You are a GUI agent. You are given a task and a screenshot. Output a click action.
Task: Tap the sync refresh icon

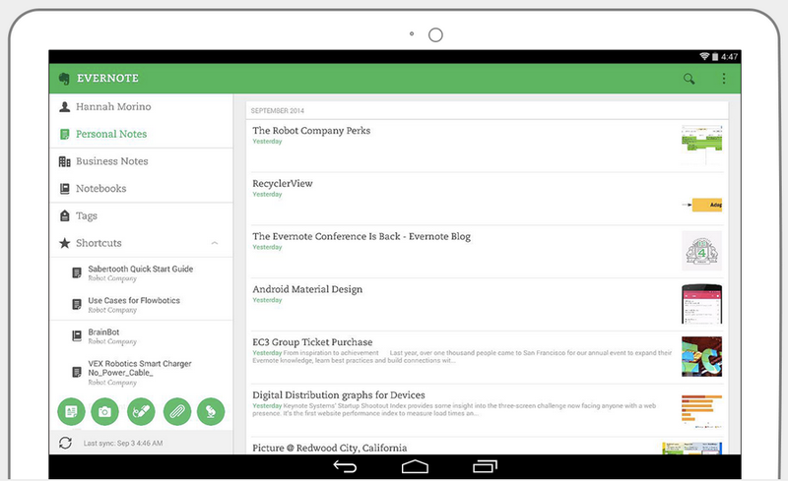coord(65,443)
